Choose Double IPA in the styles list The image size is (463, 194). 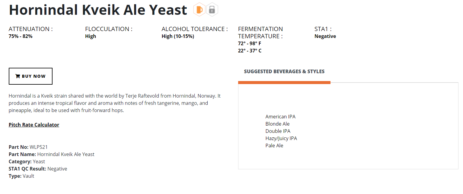pos(278,131)
